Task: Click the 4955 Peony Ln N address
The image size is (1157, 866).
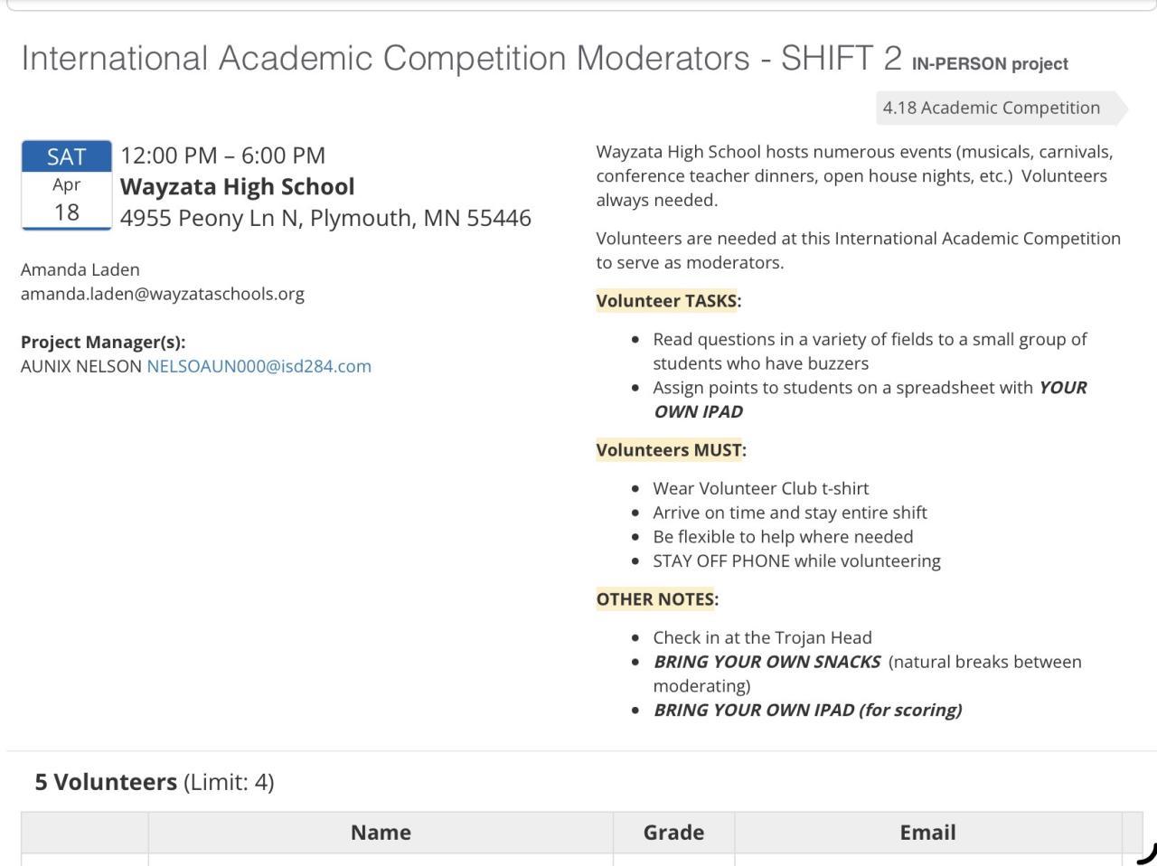Action: [x=325, y=218]
